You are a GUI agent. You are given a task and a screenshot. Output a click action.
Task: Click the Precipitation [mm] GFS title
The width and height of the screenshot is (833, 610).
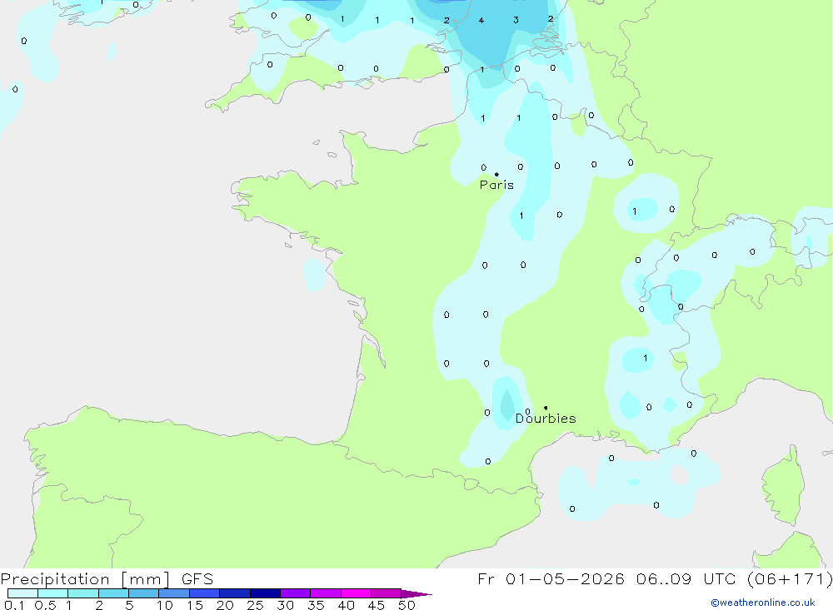tap(107, 579)
